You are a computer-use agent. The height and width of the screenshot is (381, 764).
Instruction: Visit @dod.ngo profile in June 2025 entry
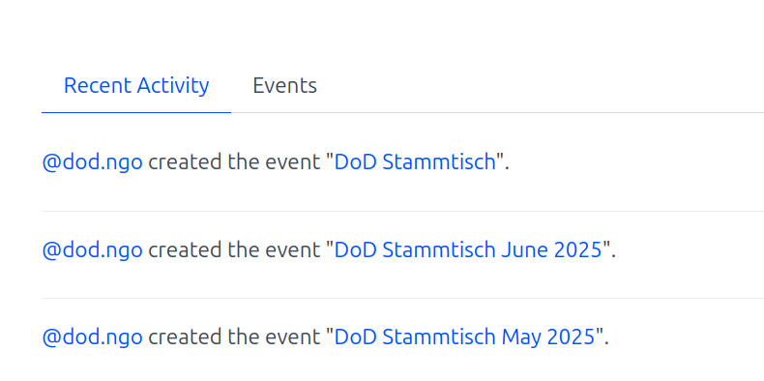click(93, 250)
